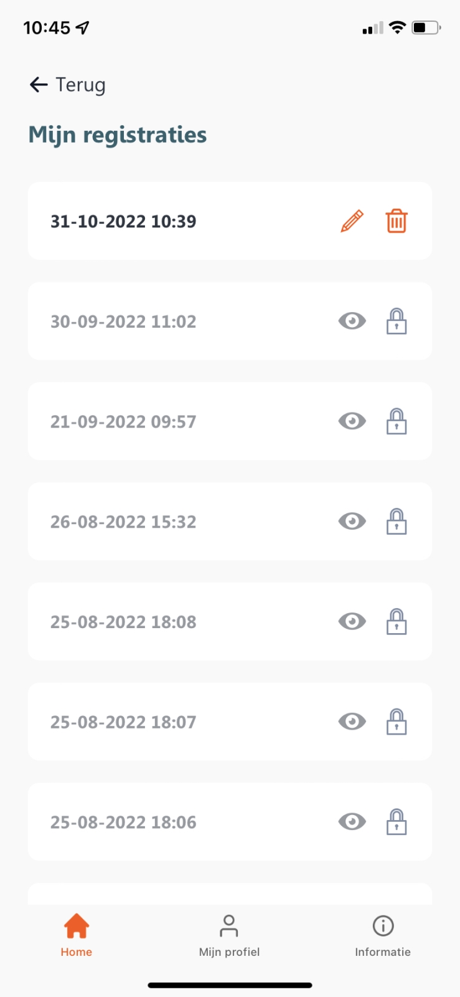This screenshot has height=997, width=460.
Task: Select the 25-08-2022 18:08 registration date text
Action: [123, 622]
